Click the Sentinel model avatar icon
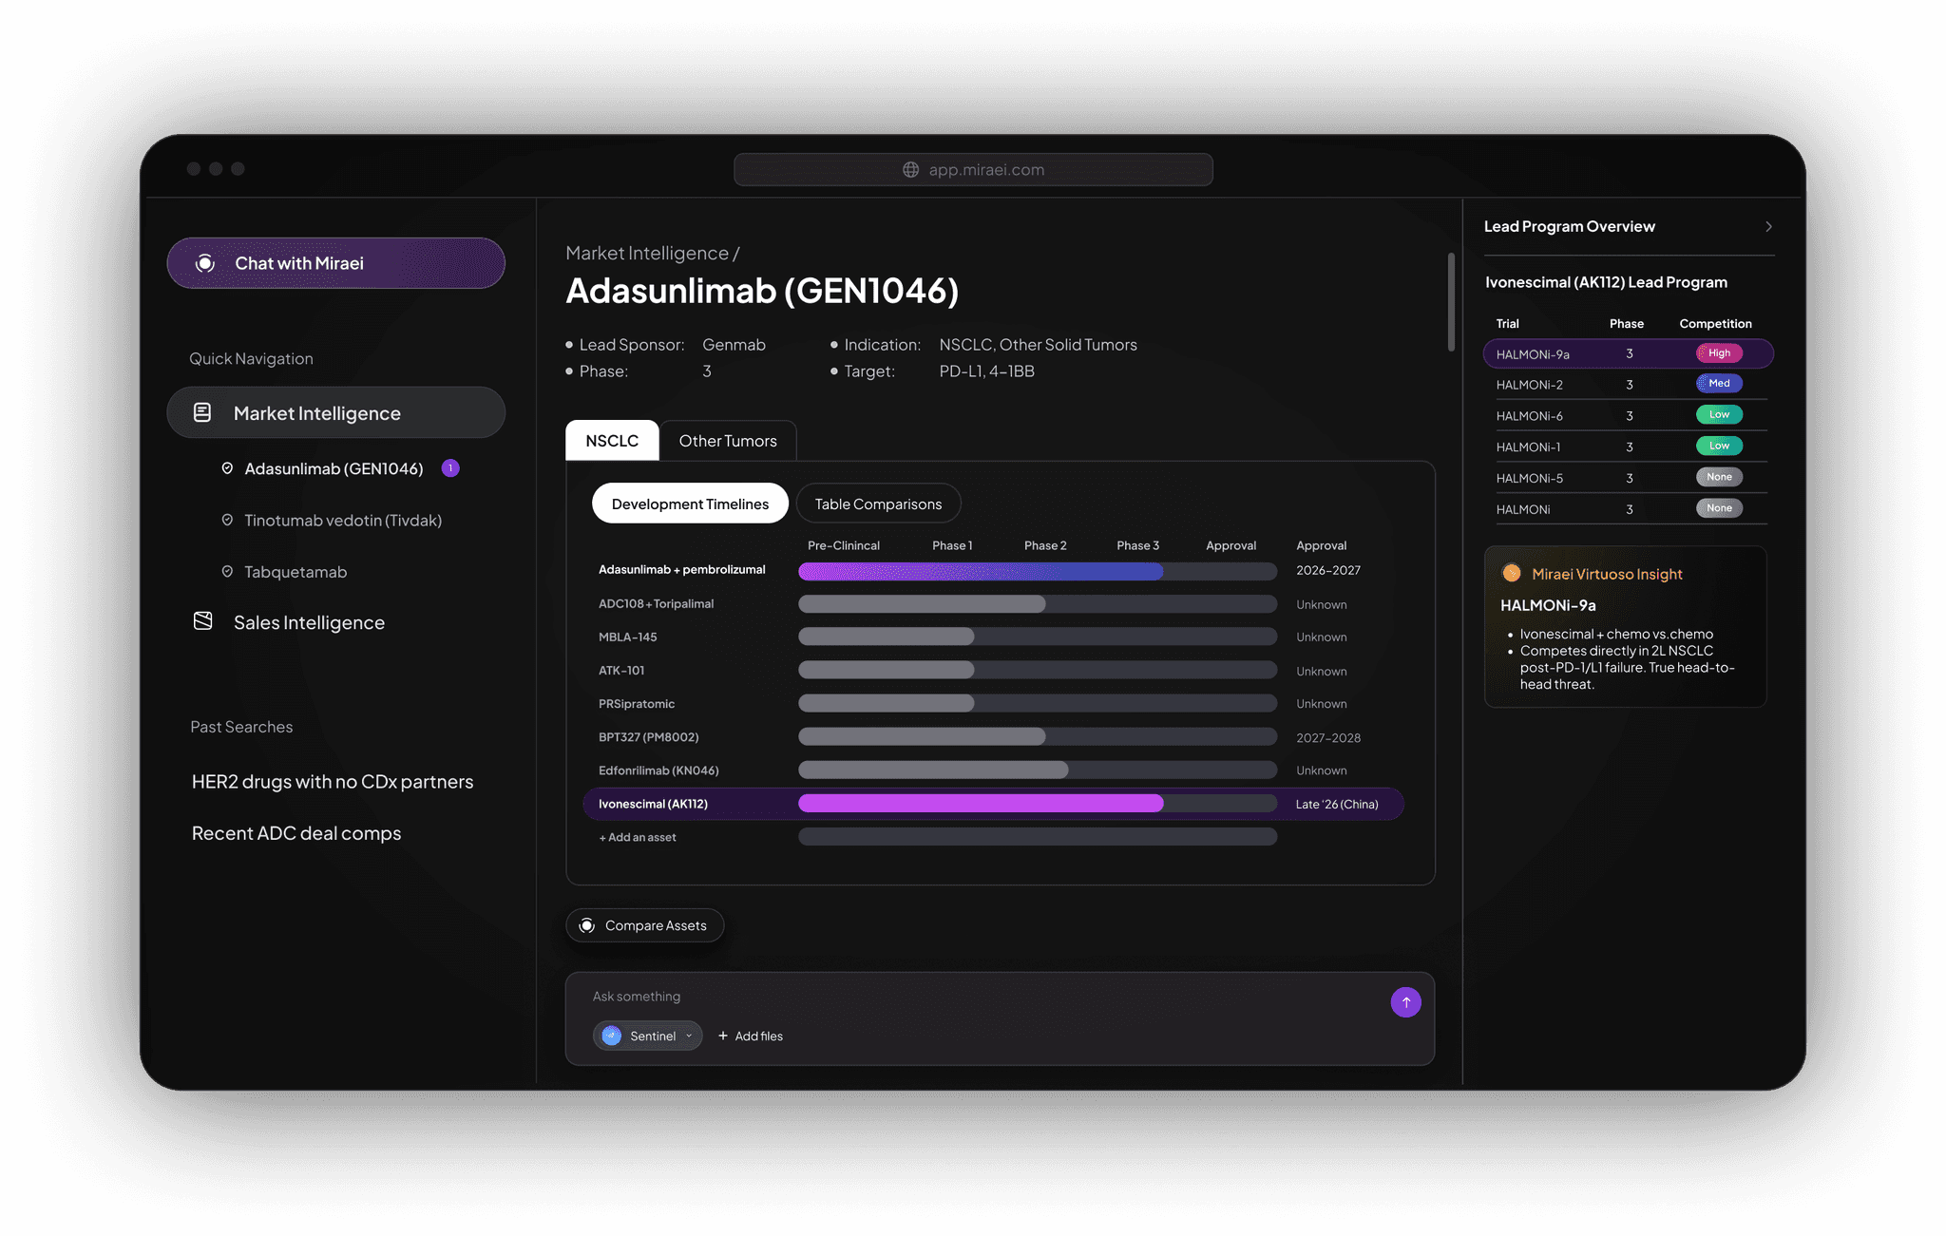This screenshot has height=1236, width=1946. coord(612,1036)
